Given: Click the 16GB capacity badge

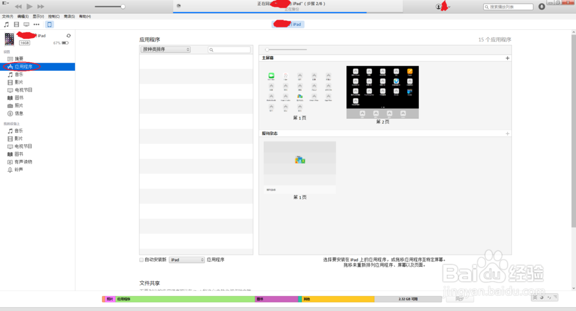Looking at the screenshot, I should pos(25,43).
